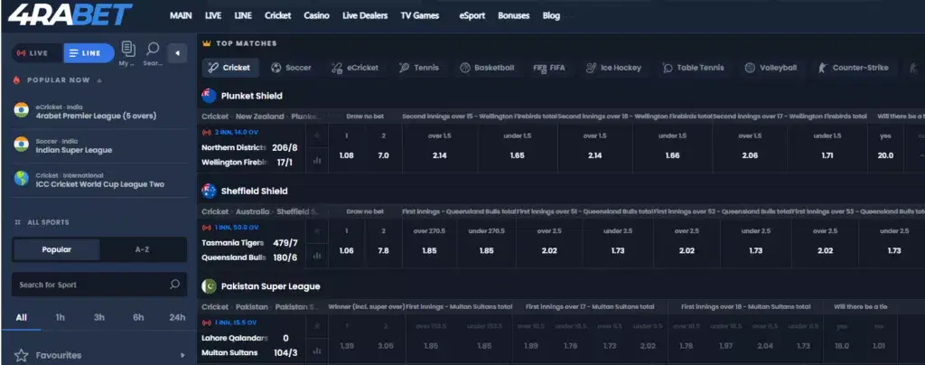The image size is (925, 365).
Task: Open statistics icon for Multan Sultans match
Action: click(317, 351)
